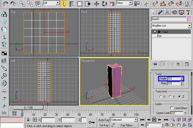The width and height of the screenshot is (193, 128).
Task: Set Twist Axis to Y
Action: tap(170, 96)
